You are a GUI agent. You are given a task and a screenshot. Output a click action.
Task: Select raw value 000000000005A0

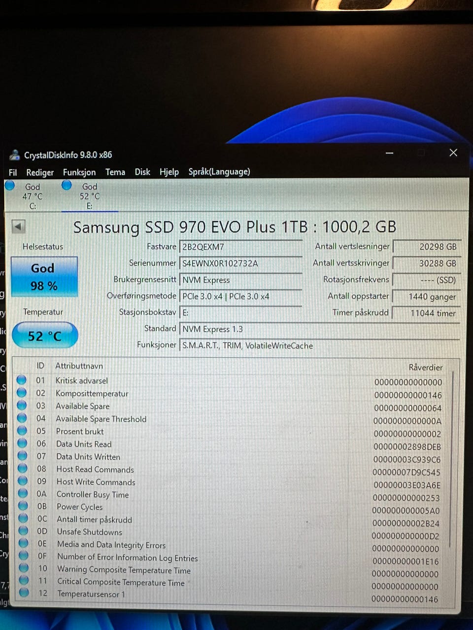coord(406,510)
